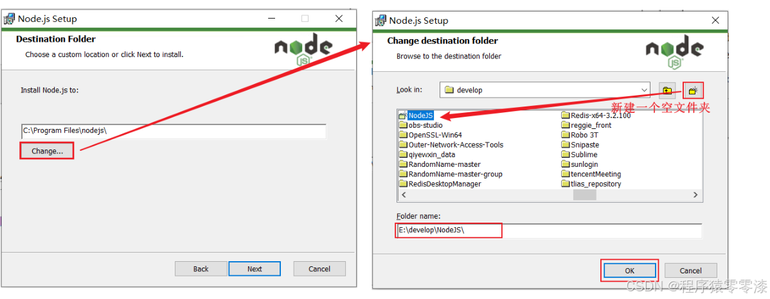Viewport: 770px width, 299px height.
Task: Click the folder icon beside Sublime
Action: (x=565, y=155)
